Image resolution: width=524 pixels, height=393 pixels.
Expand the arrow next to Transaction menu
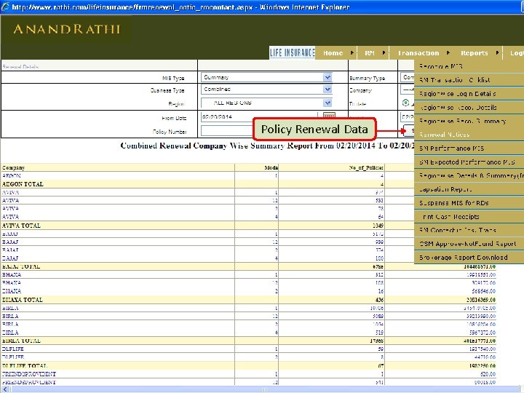coord(448,53)
